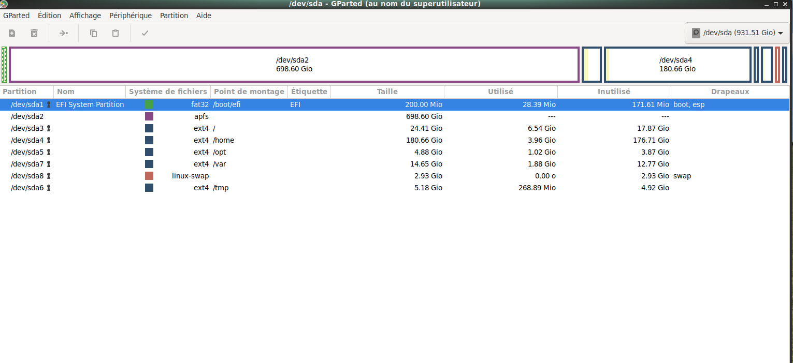
Task: Click the lock icon beside /dev/sda5
Action: click(49, 152)
